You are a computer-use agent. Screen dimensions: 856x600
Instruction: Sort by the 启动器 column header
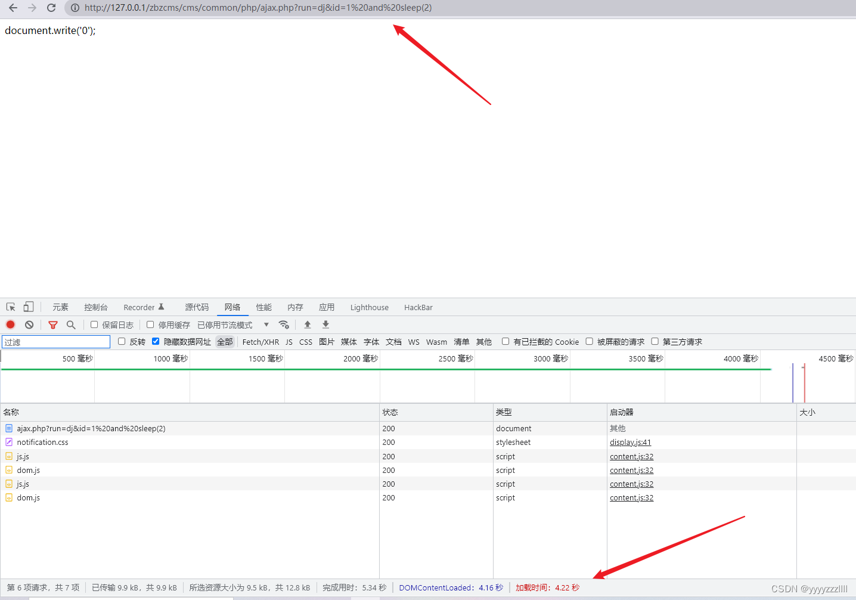(x=702, y=412)
